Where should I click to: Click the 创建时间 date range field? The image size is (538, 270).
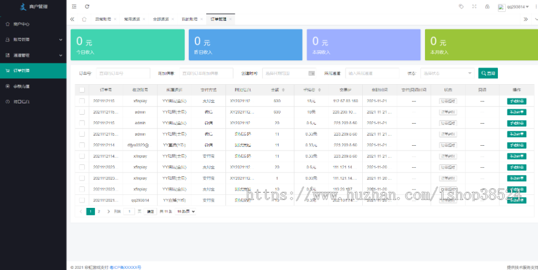click(289, 73)
